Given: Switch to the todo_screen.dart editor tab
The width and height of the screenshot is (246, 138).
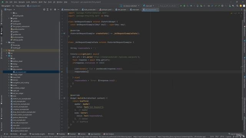Looking at the screenshot, I should tap(90, 10).
